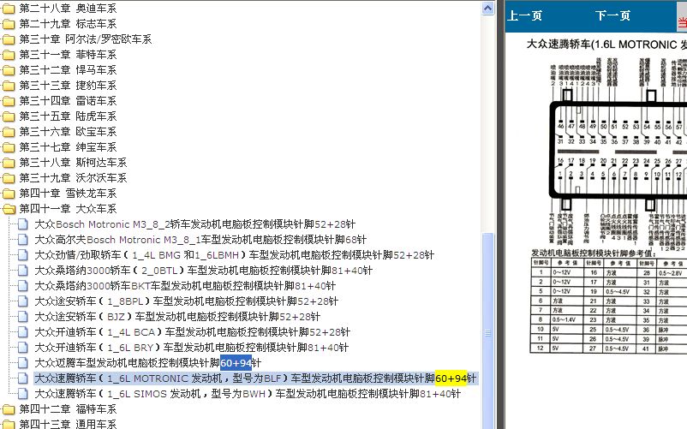
Task: Select highlighted 大众速腾轿车 MOTRONIC BLF entry
Action: pos(255,378)
